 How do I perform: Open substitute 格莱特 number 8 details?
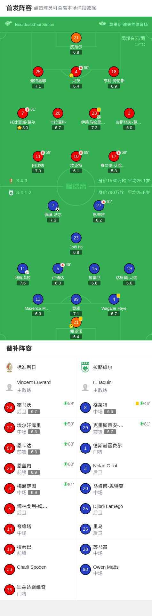click(x=114, y=408)
